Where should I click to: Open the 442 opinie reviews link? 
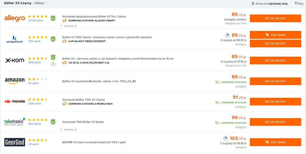(34, 124)
